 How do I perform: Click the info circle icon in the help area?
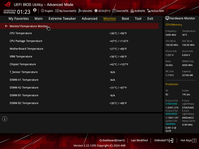(5, 119)
